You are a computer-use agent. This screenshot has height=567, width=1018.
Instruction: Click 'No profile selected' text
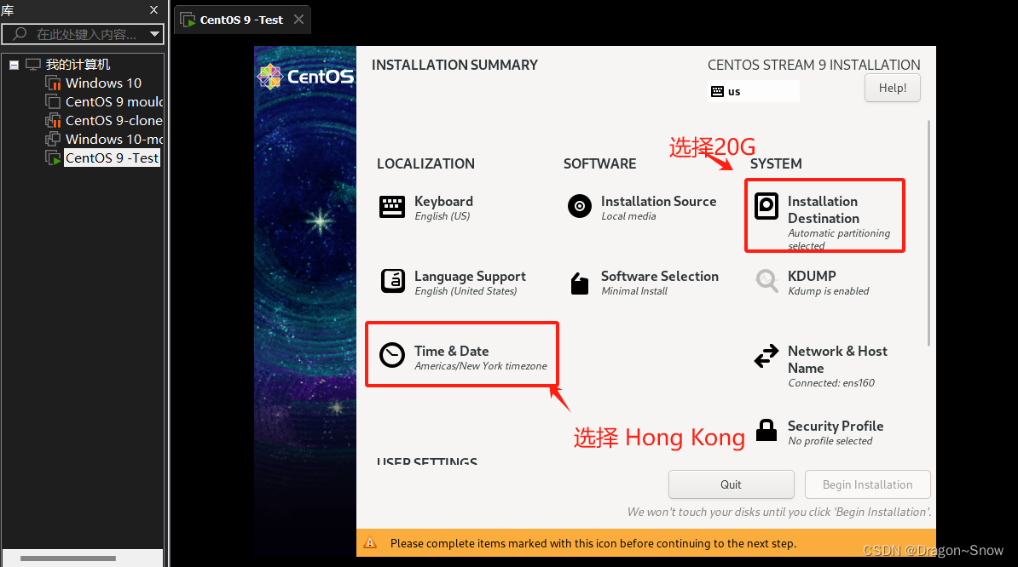click(830, 441)
